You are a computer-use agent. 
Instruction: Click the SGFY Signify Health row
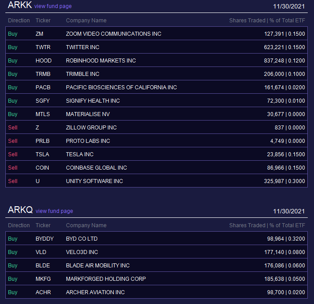(x=157, y=100)
